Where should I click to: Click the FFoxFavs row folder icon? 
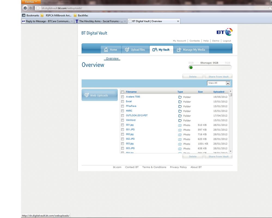coord(180,106)
